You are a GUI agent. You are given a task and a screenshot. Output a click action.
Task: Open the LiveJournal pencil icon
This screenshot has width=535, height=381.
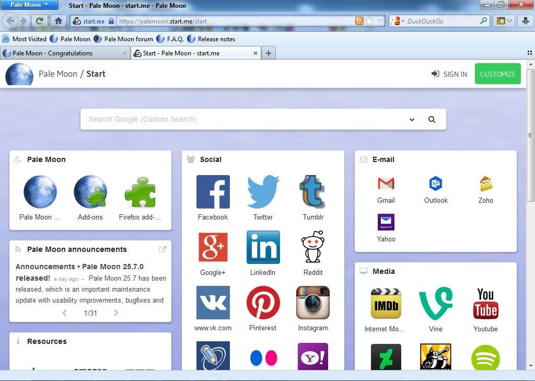coord(213,356)
